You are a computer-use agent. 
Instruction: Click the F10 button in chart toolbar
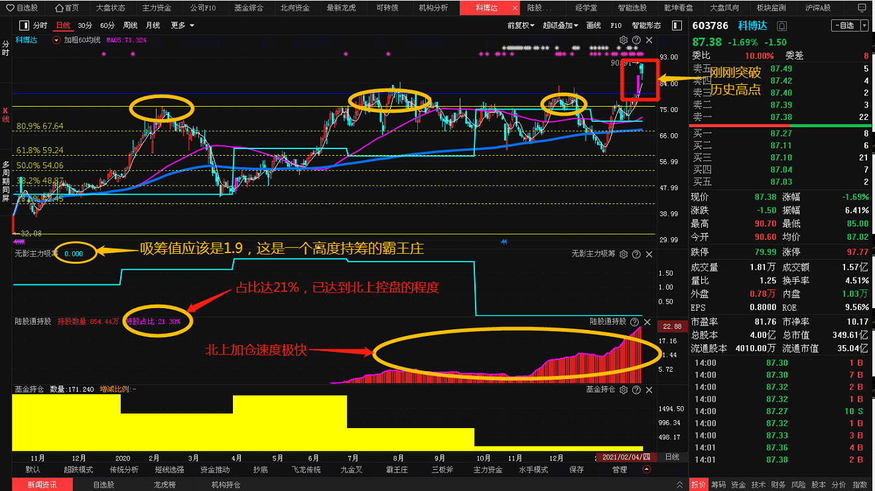[x=616, y=25]
